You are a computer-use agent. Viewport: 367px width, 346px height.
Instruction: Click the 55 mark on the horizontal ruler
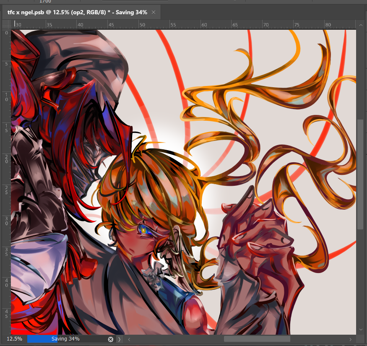pos(173,25)
